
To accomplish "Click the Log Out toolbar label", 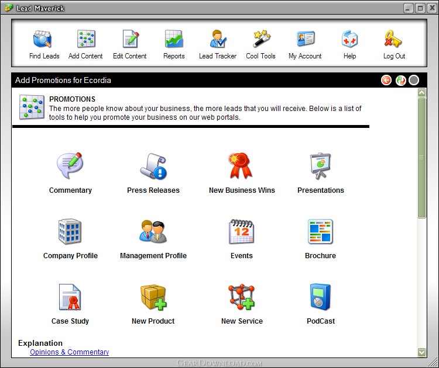I will [x=394, y=56].
